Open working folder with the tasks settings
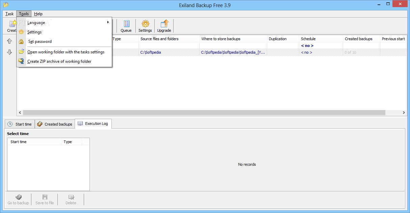This screenshot has width=410, height=213. tap(64, 52)
